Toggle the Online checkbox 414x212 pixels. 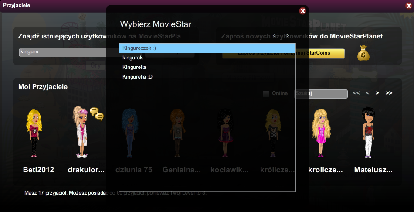pyautogui.click(x=266, y=94)
